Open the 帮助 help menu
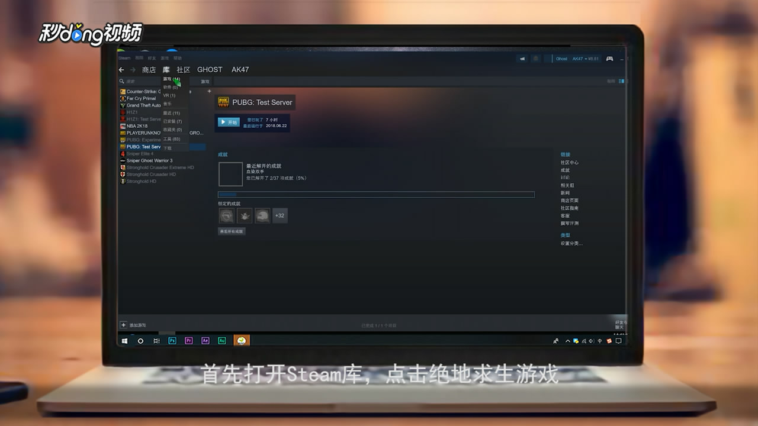758x426 pixels. tap(178, 58)
